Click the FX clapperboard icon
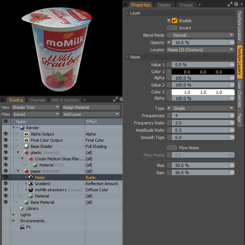Image resolution: width=245 pixels, height=245 pixels. tap(22, 227)
